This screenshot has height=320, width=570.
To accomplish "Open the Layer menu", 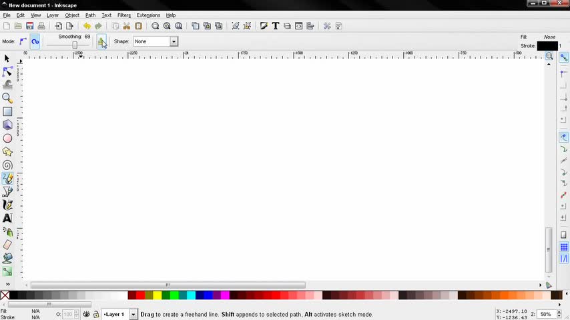I will coord(53,15).
